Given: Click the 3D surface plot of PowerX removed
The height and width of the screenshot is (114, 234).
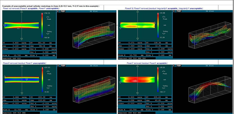Looking at the screenshot, I should [94, 90].
